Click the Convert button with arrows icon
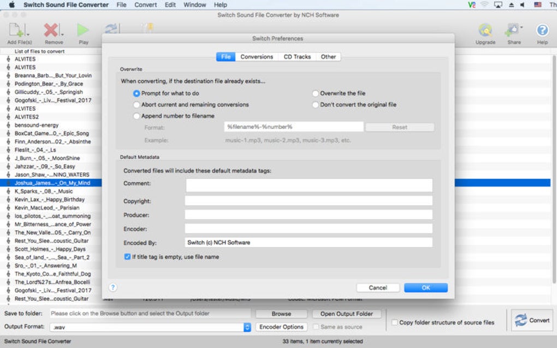Image resolution: width=557 pixels, height=348 pixels. 532,320
